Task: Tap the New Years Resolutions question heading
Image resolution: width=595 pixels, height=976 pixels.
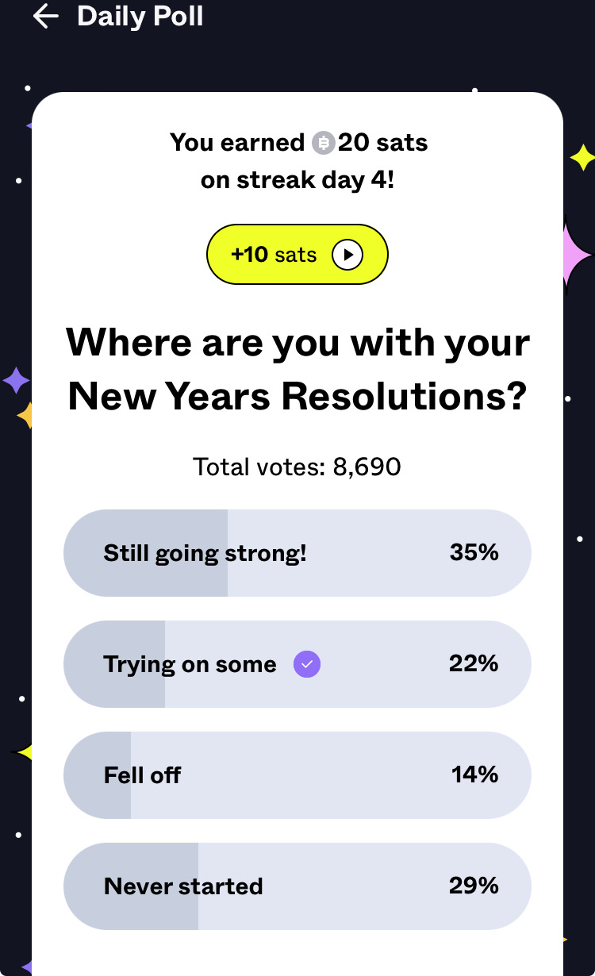Action: [x=297, y=370]
